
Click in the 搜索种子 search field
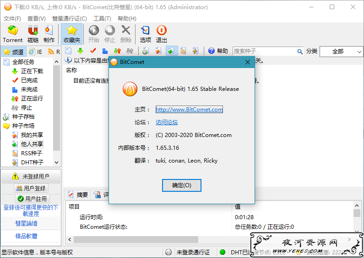[x=264, y=51]
